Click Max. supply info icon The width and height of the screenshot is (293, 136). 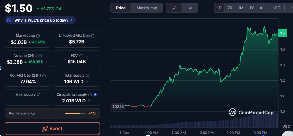click(x=39, y=95)
